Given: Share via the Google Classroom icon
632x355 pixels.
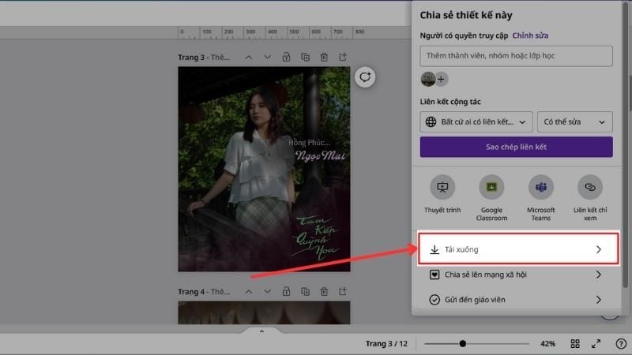Looking at the screenshot, I should pyautogui.click(x=491, y=187).
